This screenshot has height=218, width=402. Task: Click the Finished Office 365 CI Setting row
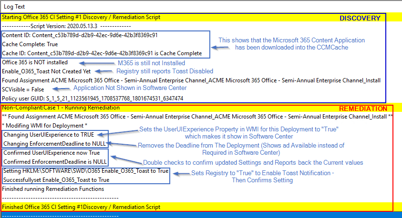click(81, 207)
